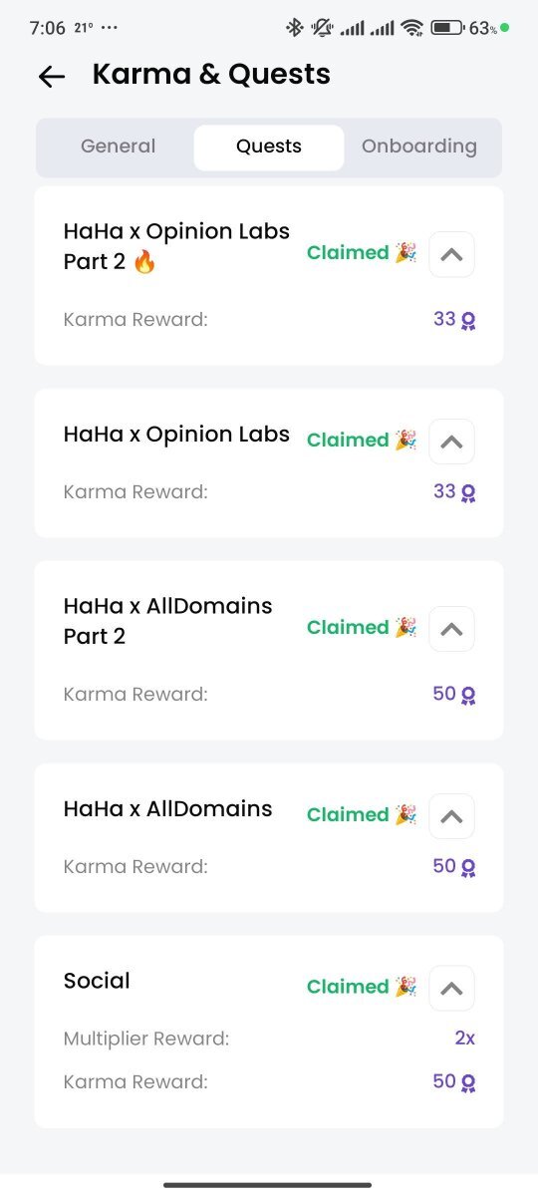Tap the karma ribbon icon beside AllDomains Part 2's 50

pos(468,695)
